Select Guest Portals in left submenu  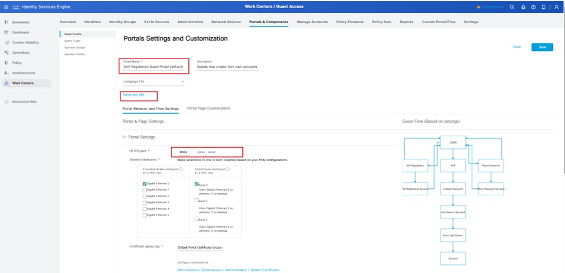pyautogui.click(x=73, y=34)
